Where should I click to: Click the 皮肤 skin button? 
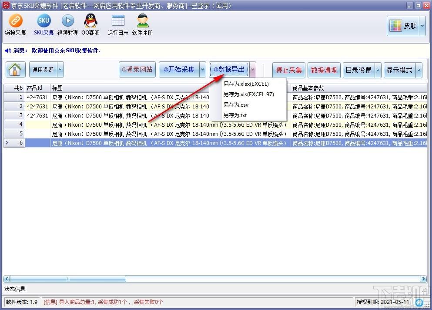(403, 26)
